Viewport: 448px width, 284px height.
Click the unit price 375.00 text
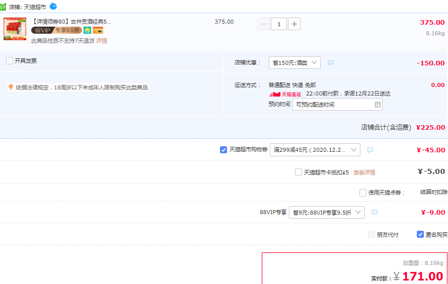[224, 22]
